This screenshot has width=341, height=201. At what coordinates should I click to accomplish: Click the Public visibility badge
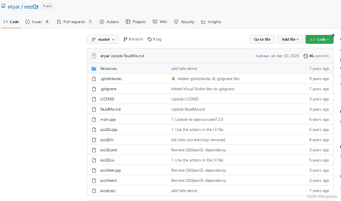coord(47,6)
